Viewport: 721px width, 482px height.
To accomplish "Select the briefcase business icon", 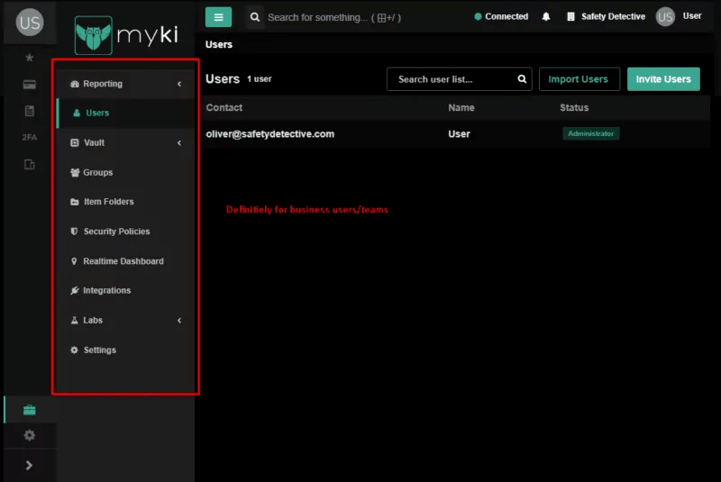I will coord(30,410).
